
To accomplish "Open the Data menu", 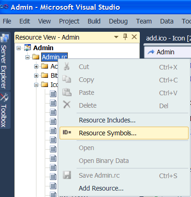I will 167,21.
